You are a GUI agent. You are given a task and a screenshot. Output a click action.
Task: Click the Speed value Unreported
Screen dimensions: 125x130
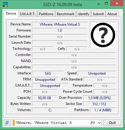(x=97, y=73)
